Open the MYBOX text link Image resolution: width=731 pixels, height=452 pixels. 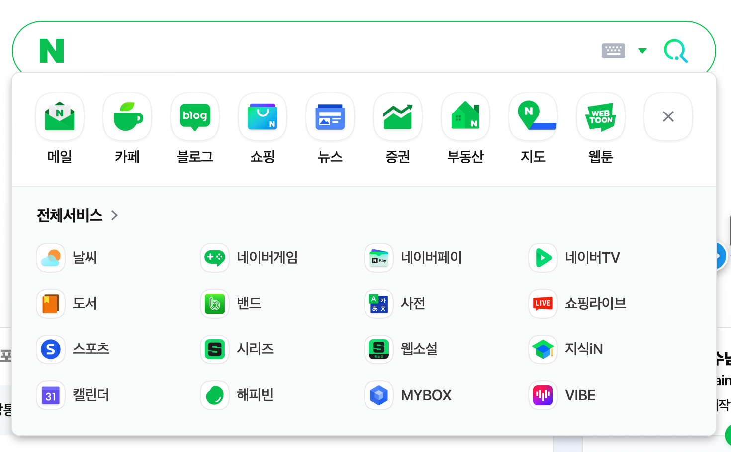[426, 395]
